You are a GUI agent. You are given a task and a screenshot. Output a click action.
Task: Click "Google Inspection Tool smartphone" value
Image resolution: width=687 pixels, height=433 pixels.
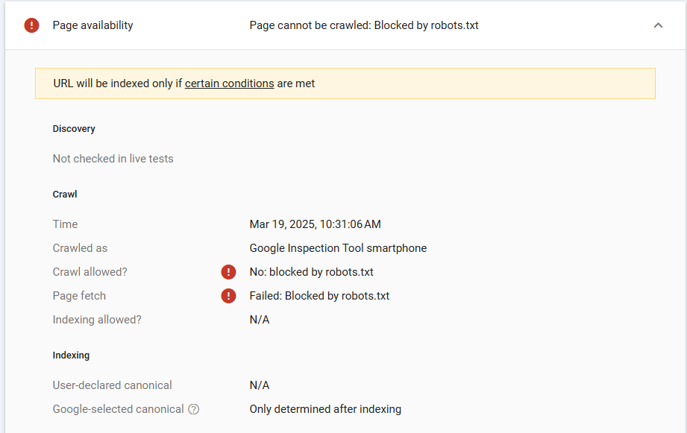coord(338,248)
